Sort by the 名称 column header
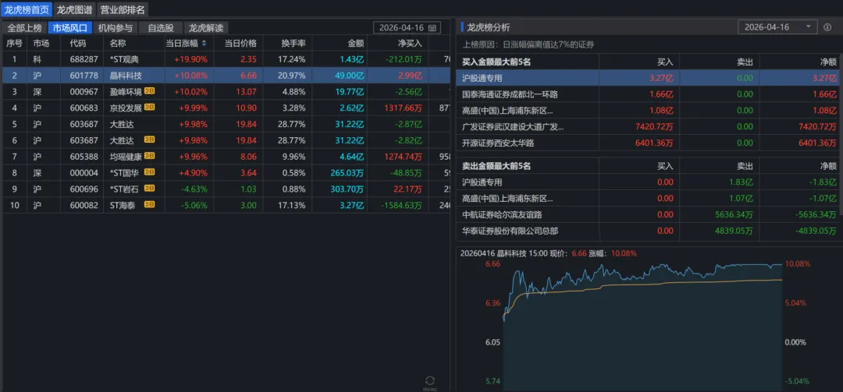This screenshot has height=392, width=843. (x=119, y=44)
